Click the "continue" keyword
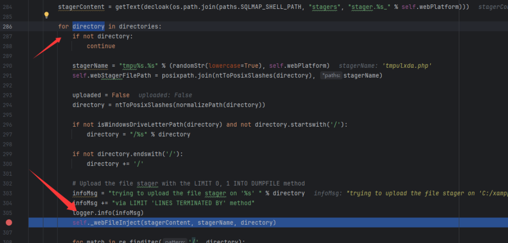508x243 pixels. [101, 46]
